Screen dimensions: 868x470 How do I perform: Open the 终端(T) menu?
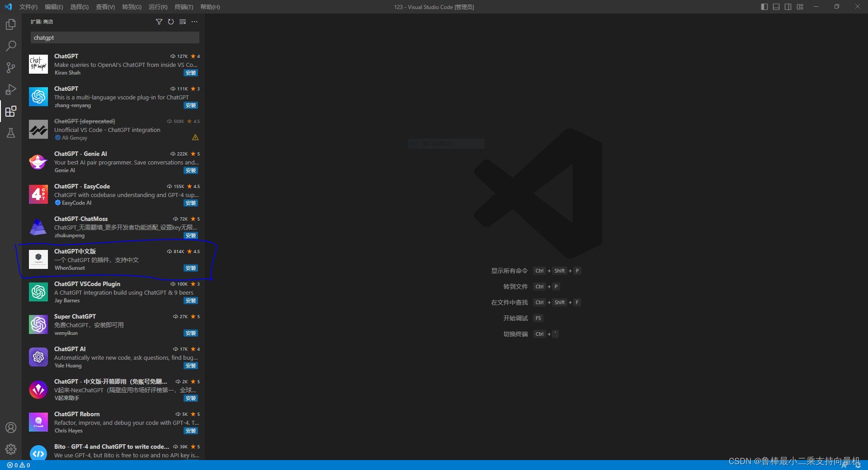(184, 7)
